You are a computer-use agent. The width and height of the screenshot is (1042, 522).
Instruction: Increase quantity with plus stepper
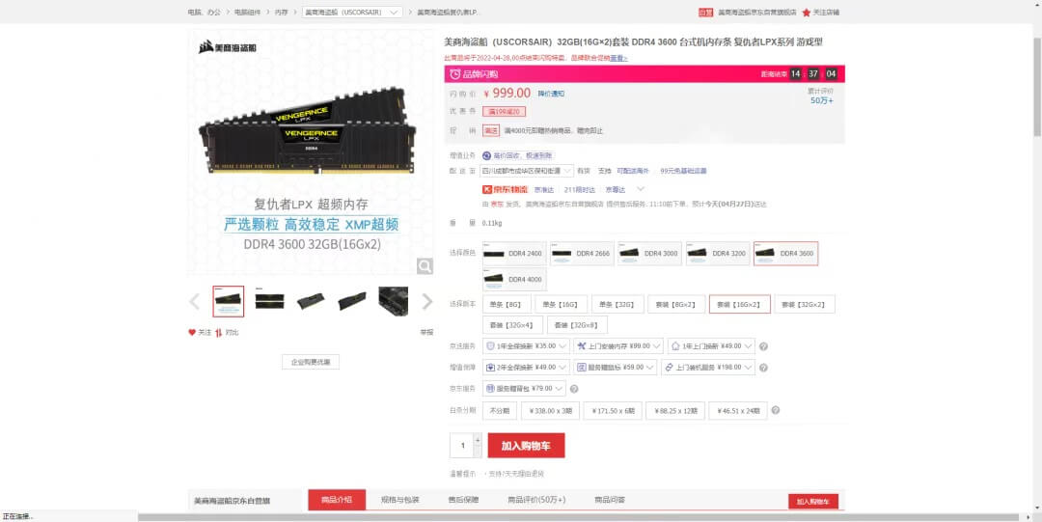tap(478, 440)
